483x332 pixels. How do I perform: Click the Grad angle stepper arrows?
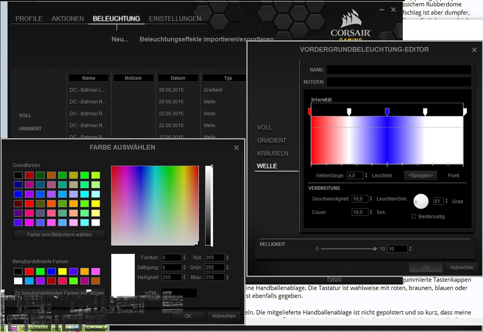coord(447,201)
